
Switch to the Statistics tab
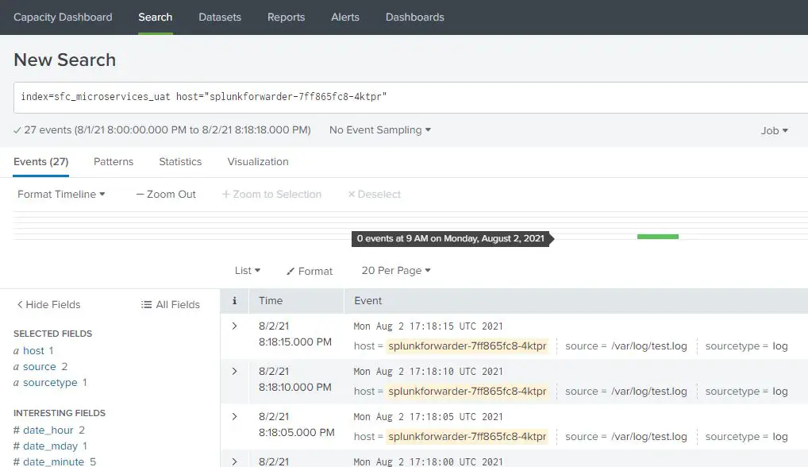180,162
